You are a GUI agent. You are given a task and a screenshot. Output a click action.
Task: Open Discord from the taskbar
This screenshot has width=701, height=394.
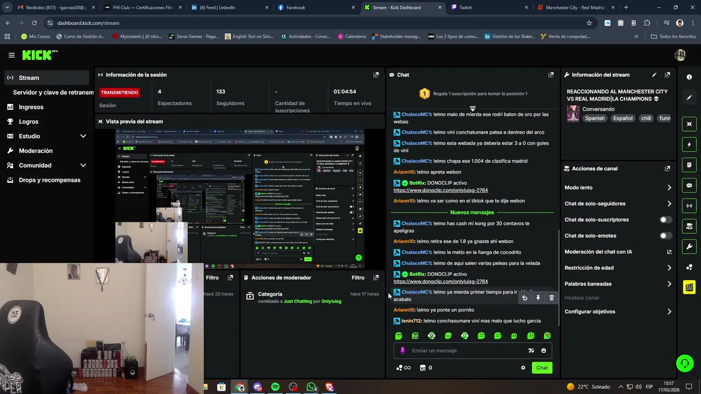(x=257, y=387)
